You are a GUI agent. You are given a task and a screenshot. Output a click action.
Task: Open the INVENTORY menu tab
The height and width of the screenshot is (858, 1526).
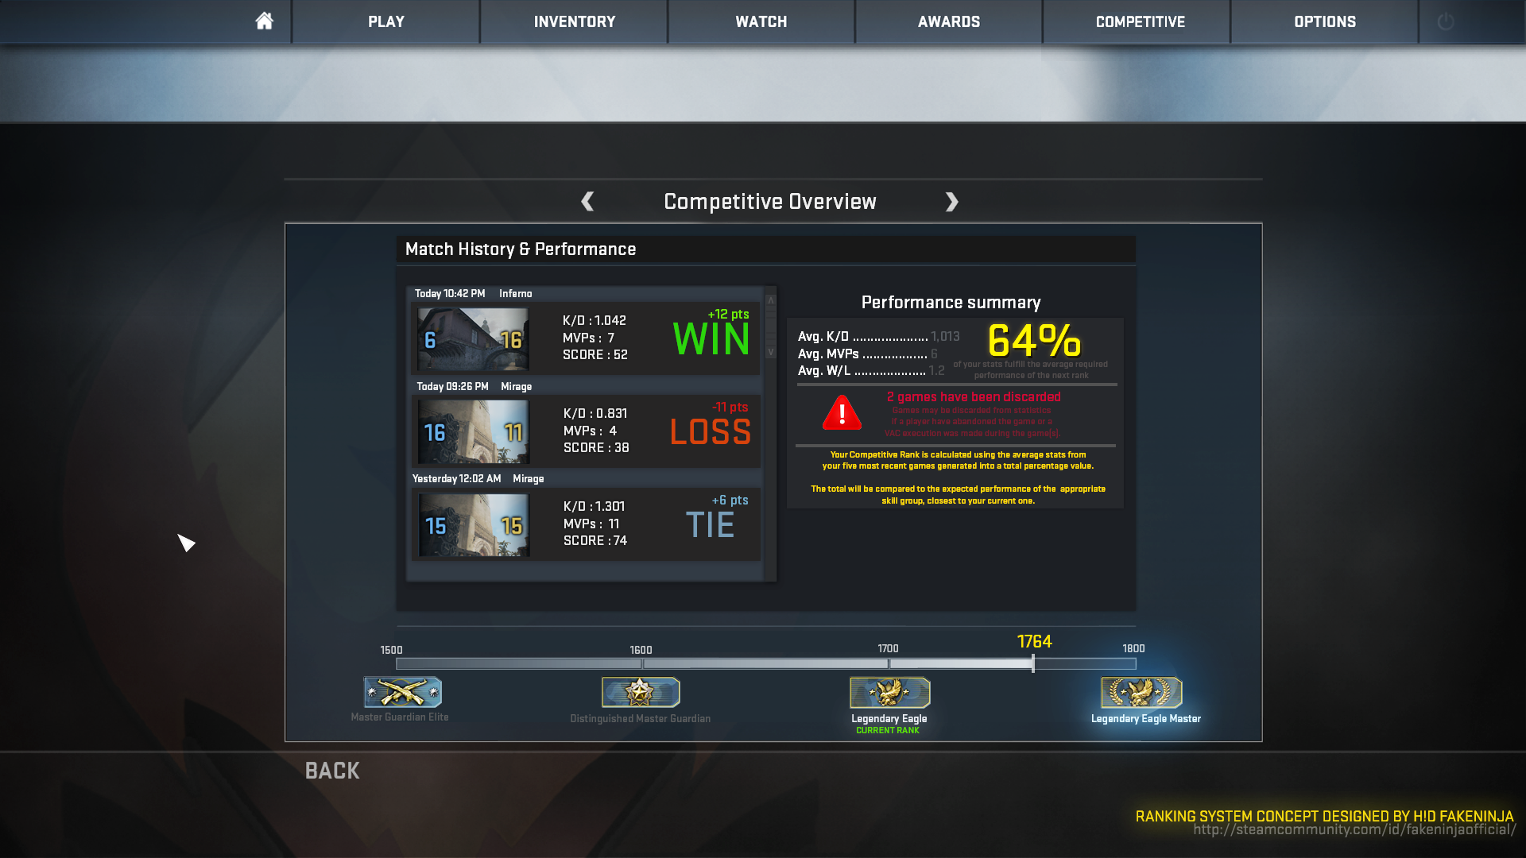pos(571,22)
